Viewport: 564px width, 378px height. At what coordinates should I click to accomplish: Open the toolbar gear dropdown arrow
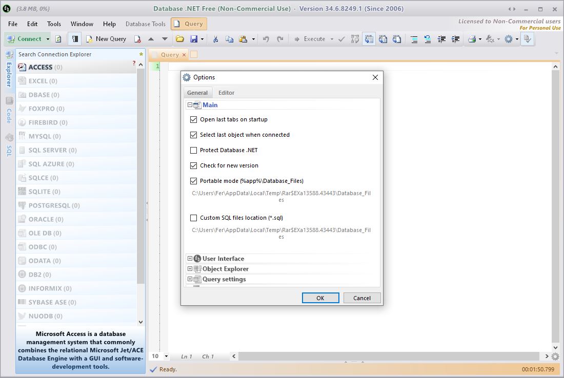tap(517, 39)
